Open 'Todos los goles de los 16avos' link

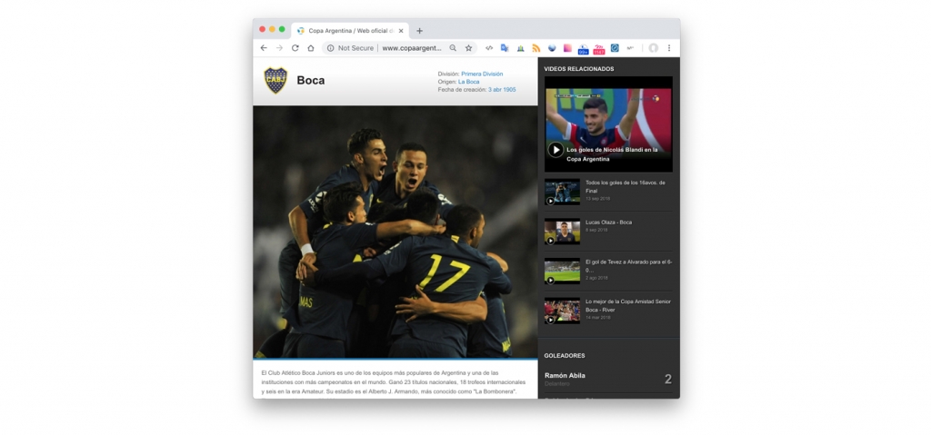pyautogui.click(x=626, y=187)
